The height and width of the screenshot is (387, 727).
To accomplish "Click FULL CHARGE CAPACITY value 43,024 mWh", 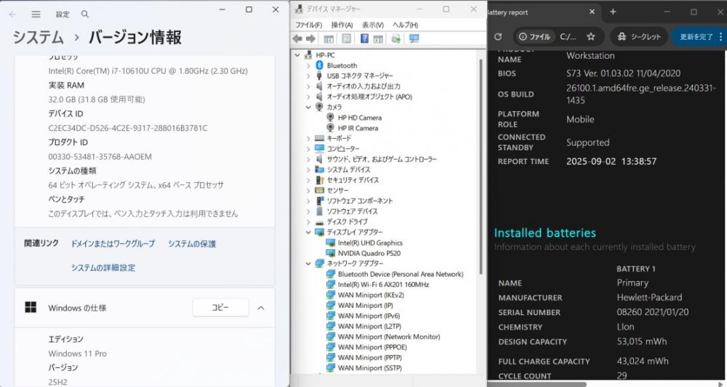I will pos(643,361).
